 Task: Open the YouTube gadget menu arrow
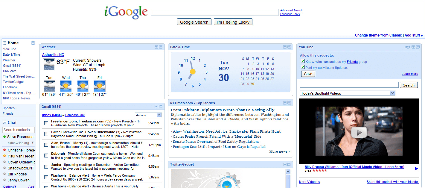(x=414, y=47)
